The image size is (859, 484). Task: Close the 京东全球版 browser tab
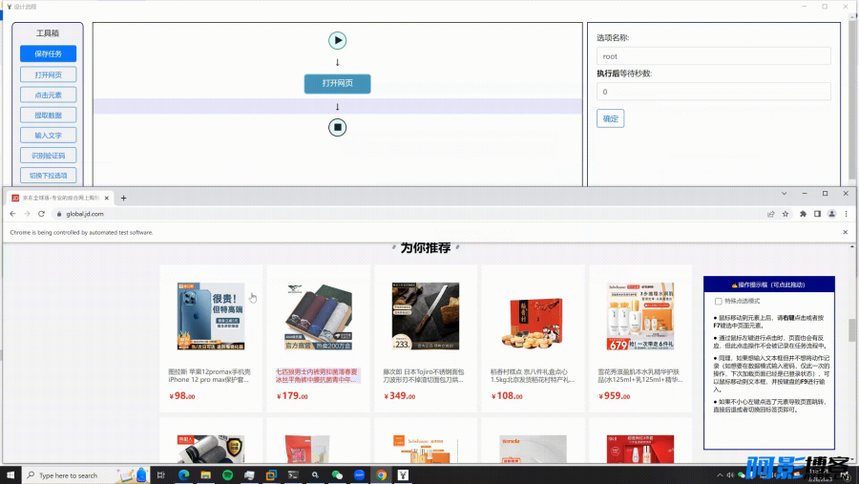107,198
